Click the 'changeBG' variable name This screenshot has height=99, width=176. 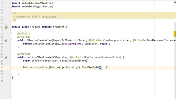click(x=39, y=67)
